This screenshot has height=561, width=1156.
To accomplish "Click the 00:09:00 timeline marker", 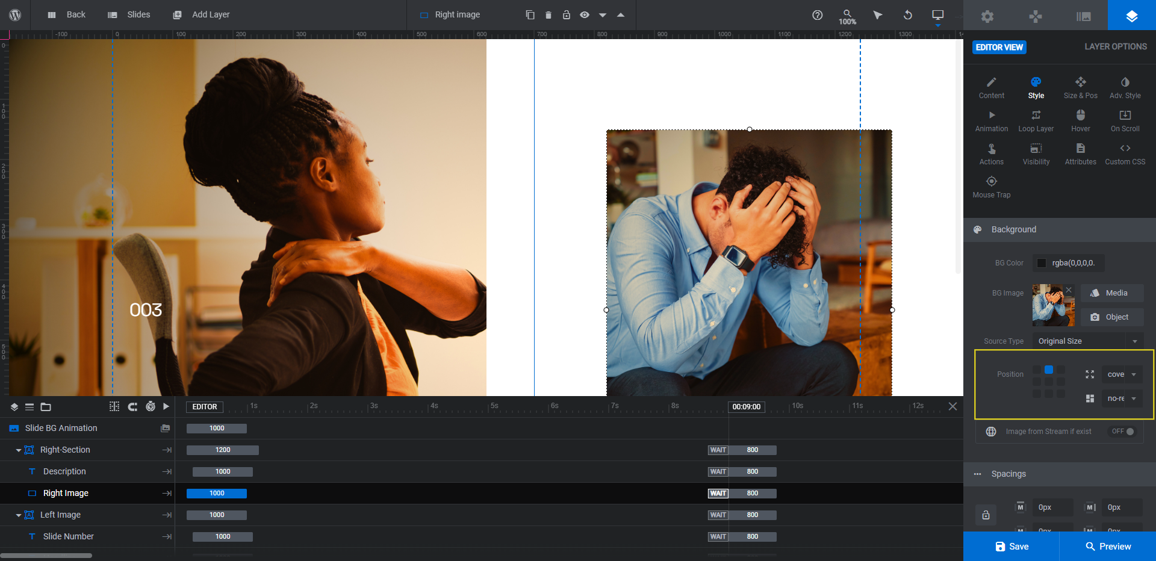I will point(747,407).
